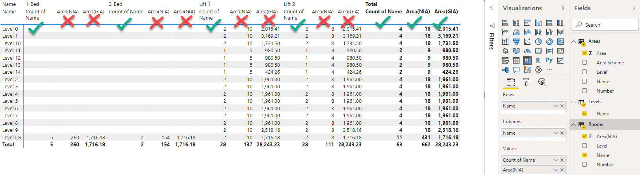
Task: Select the 100% stacked column chart visual
Action: (560, 23)
